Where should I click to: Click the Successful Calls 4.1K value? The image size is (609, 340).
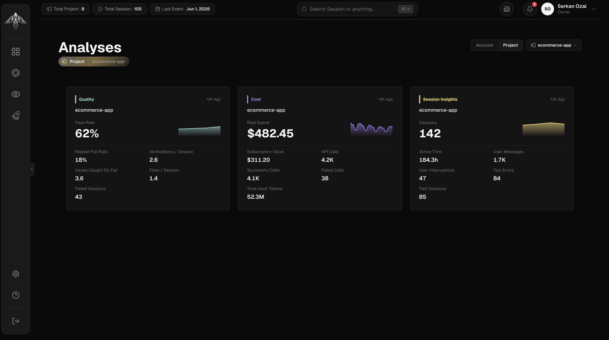tap(253, 178)
